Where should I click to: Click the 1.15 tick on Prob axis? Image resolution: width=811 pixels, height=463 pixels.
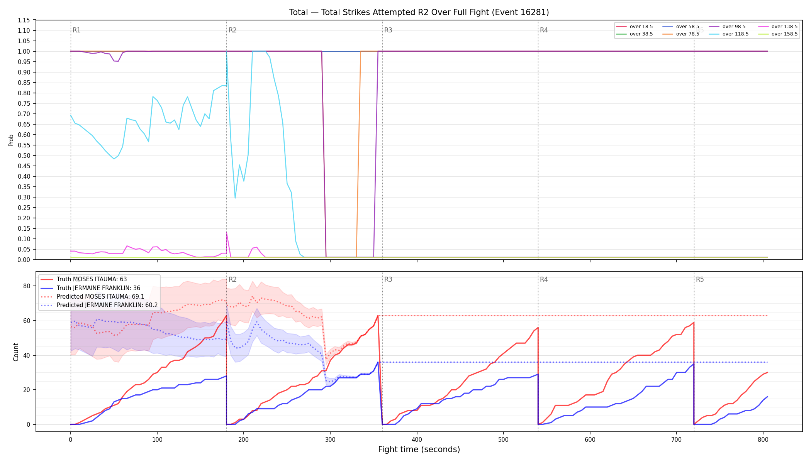click(24, 20)
